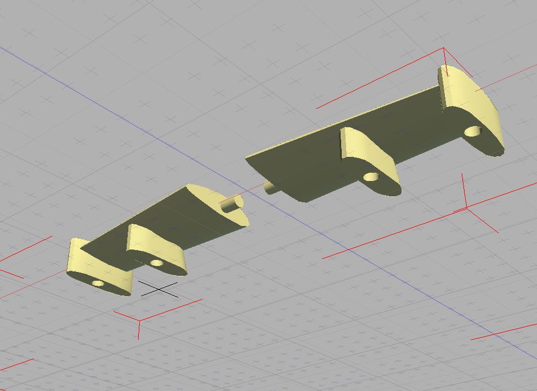Image resolution: width=537 pixels, height=391 pixels.
Task: Click the hole in the larger bracket's middle tab
Action: 371,177
